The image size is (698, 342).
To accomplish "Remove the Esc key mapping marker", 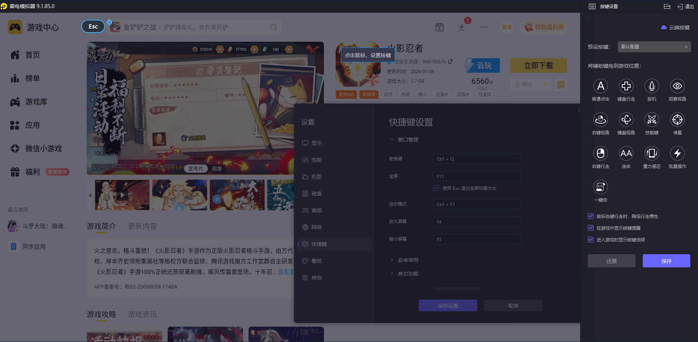I will point(109,22).
